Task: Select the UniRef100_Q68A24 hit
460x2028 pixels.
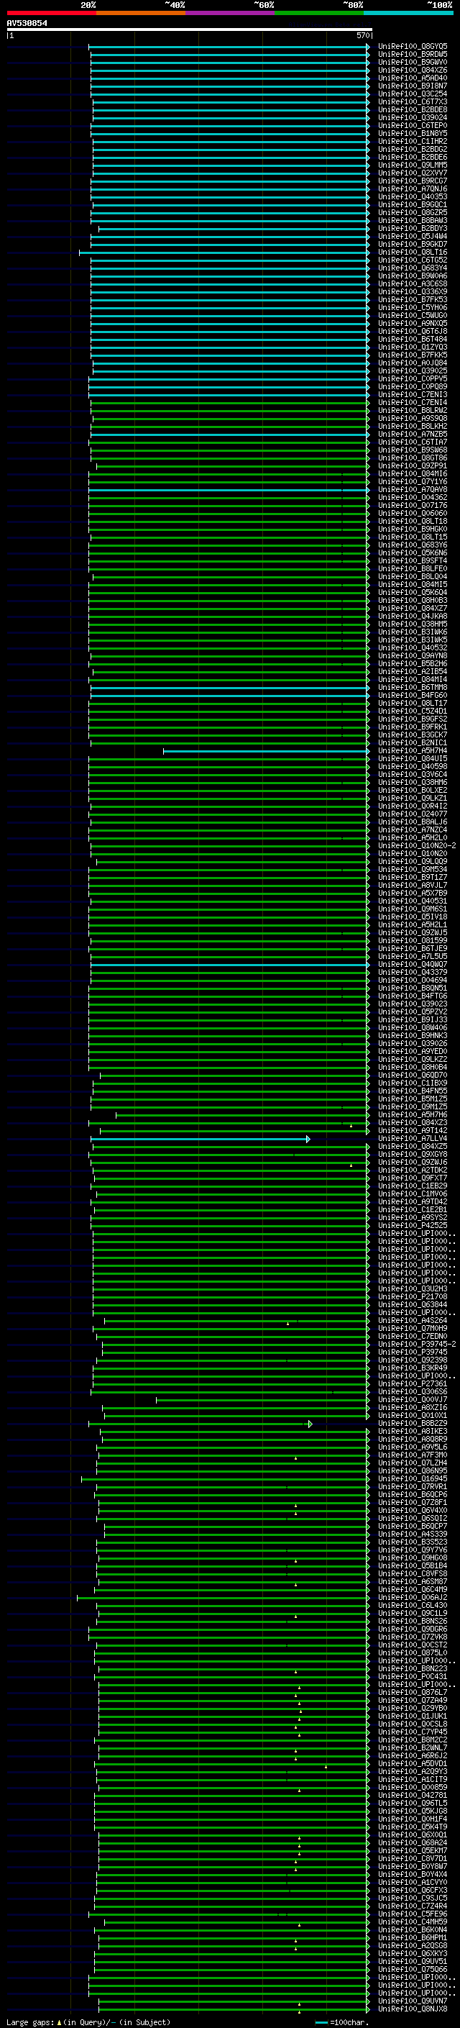Action: (412, 1842)
